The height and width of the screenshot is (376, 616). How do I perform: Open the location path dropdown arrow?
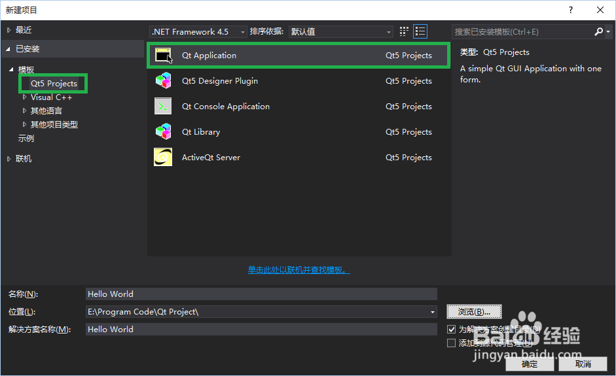click(433, 312)
